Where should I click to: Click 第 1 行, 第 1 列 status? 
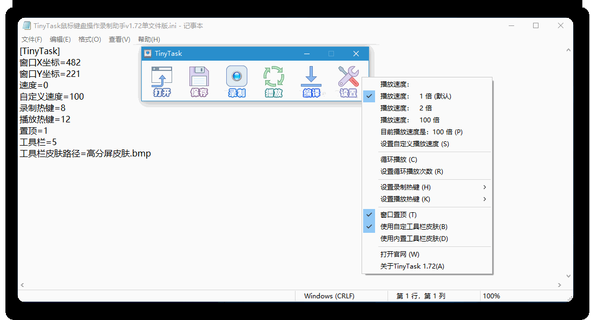(x=421, y=296)
